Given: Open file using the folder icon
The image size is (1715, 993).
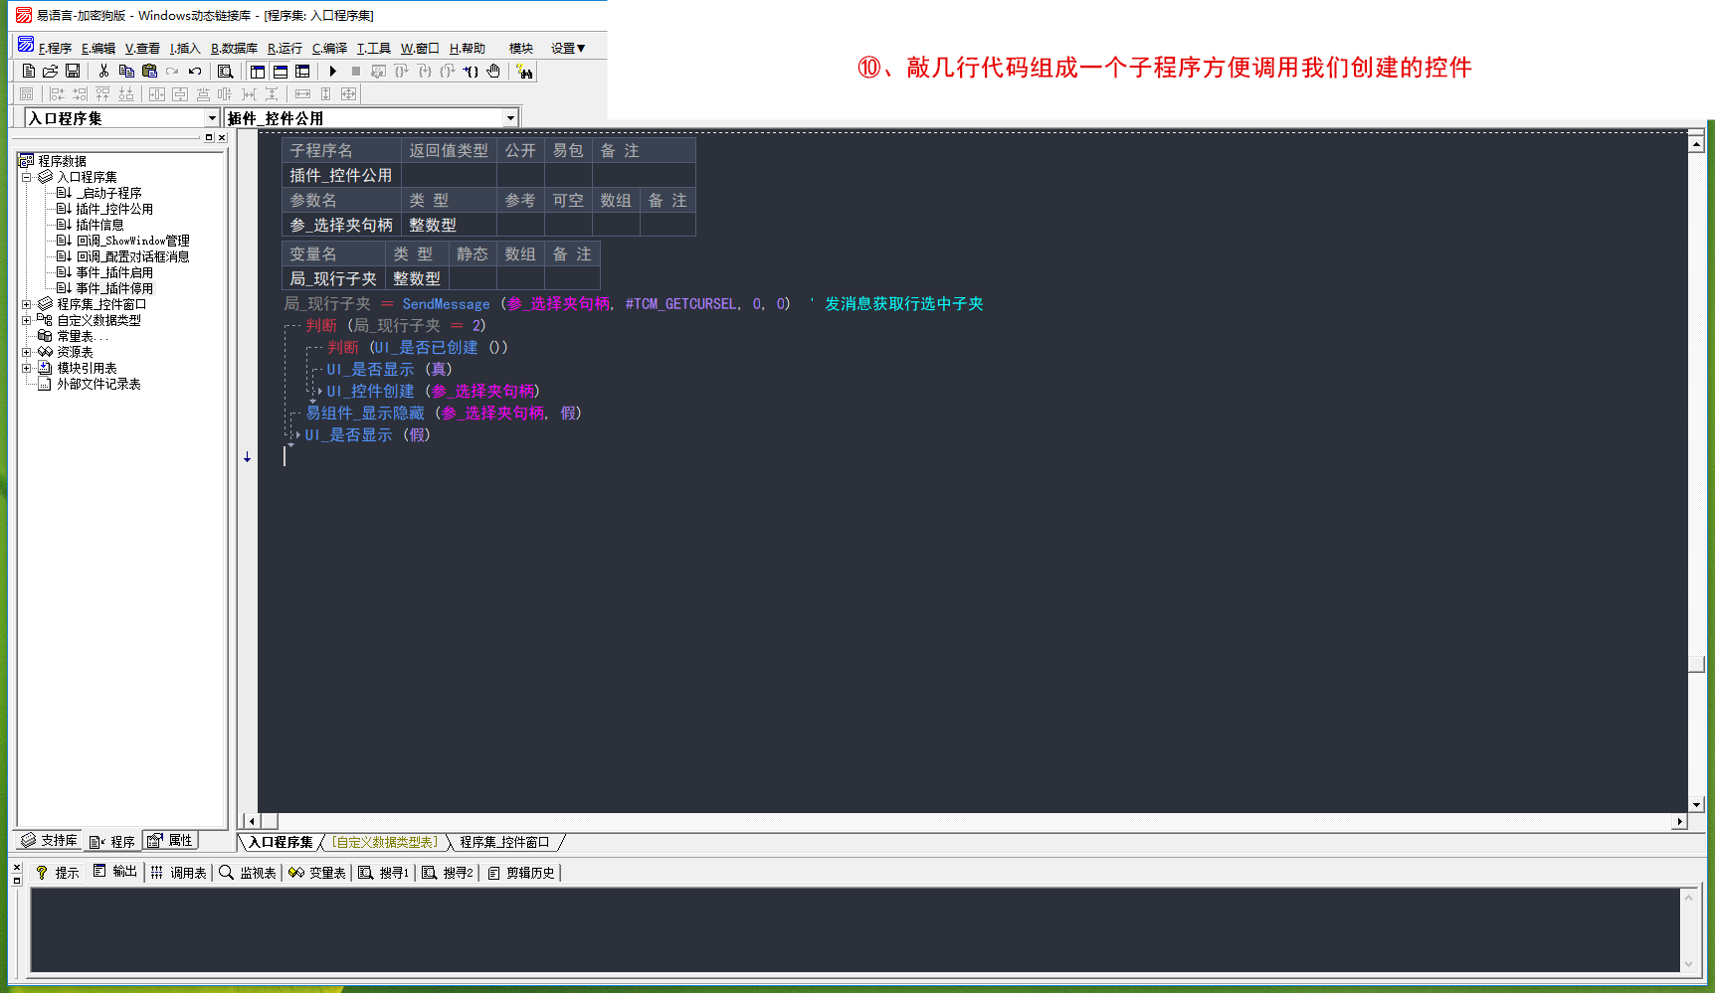Looking at the screenshot, I should (51, 72).
